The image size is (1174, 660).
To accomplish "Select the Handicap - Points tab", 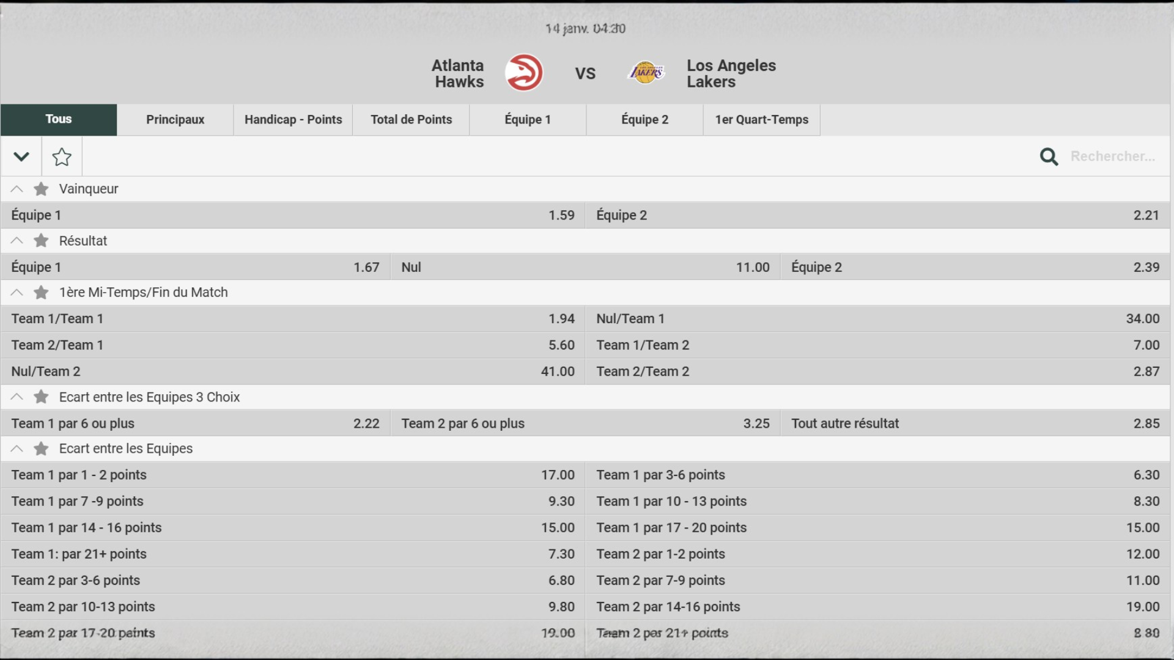I will click(293, 120).
